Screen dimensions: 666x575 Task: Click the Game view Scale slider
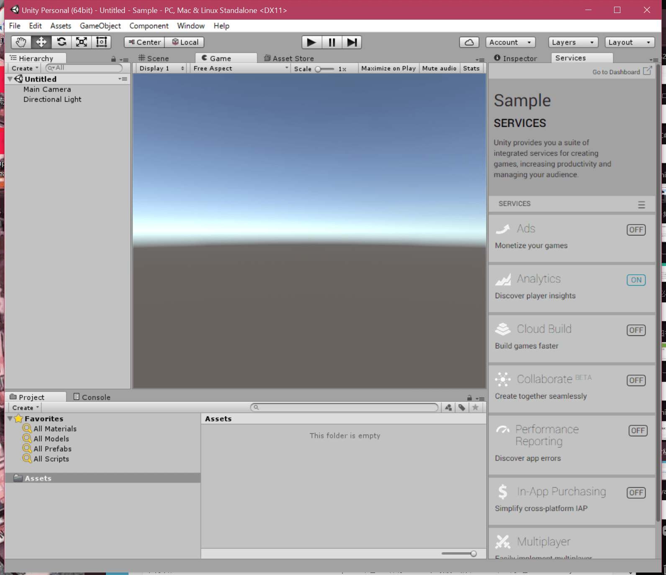[325, 69]
